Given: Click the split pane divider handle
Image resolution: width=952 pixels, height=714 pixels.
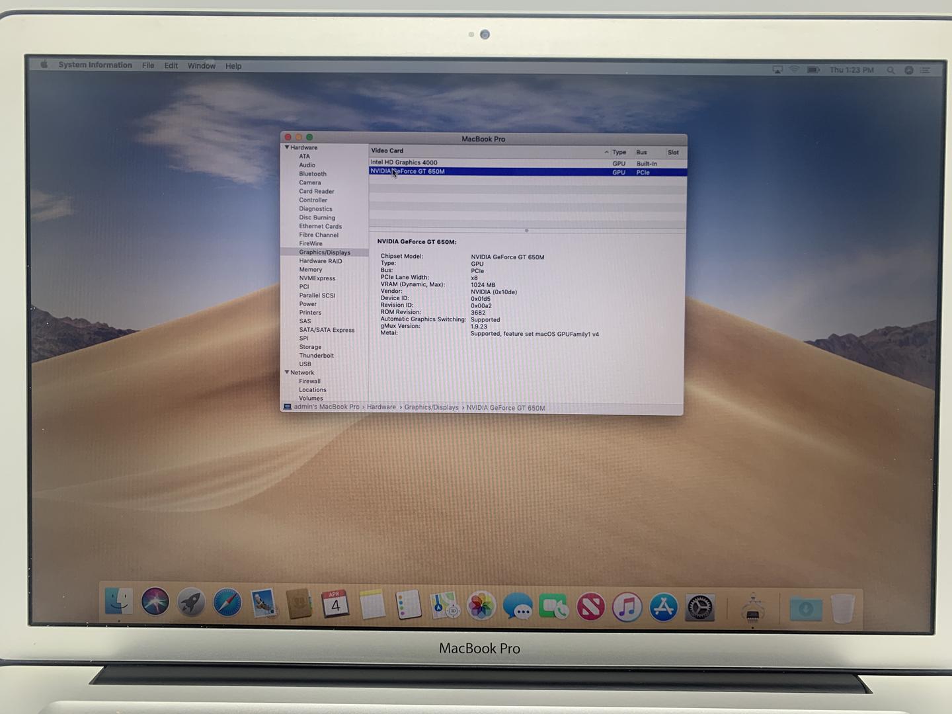Looking at the screenshot, I should click(x=526, y=231).
